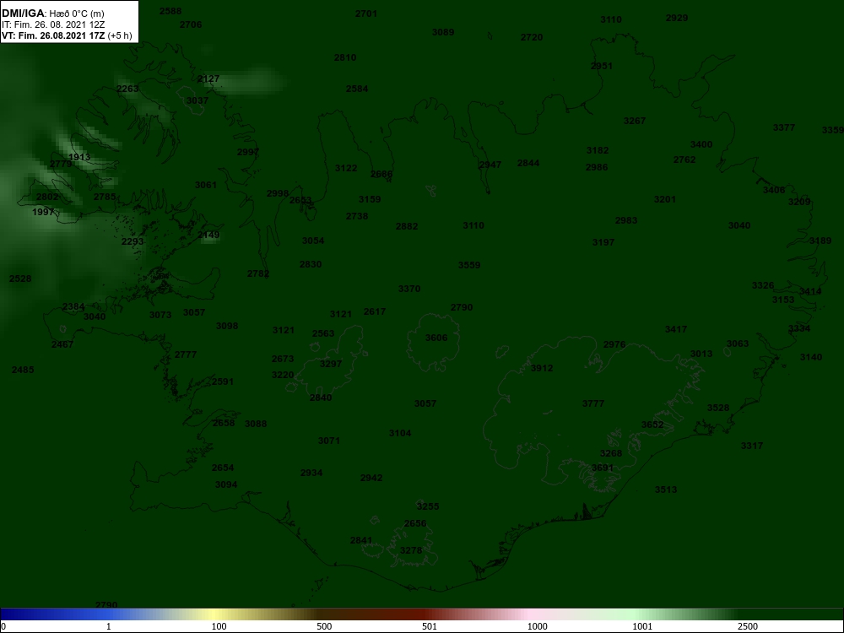Viewport: 844px width, 633px height.
Task: Click the 3400 value label
Action: 701,144
